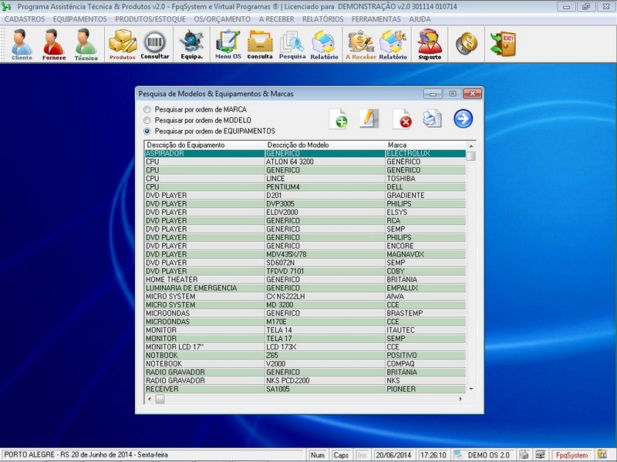Select the NOTEBOOK V2000 row
Image resolution: width=617 pixels, height=462 pixels.
[x=305, y=363]
